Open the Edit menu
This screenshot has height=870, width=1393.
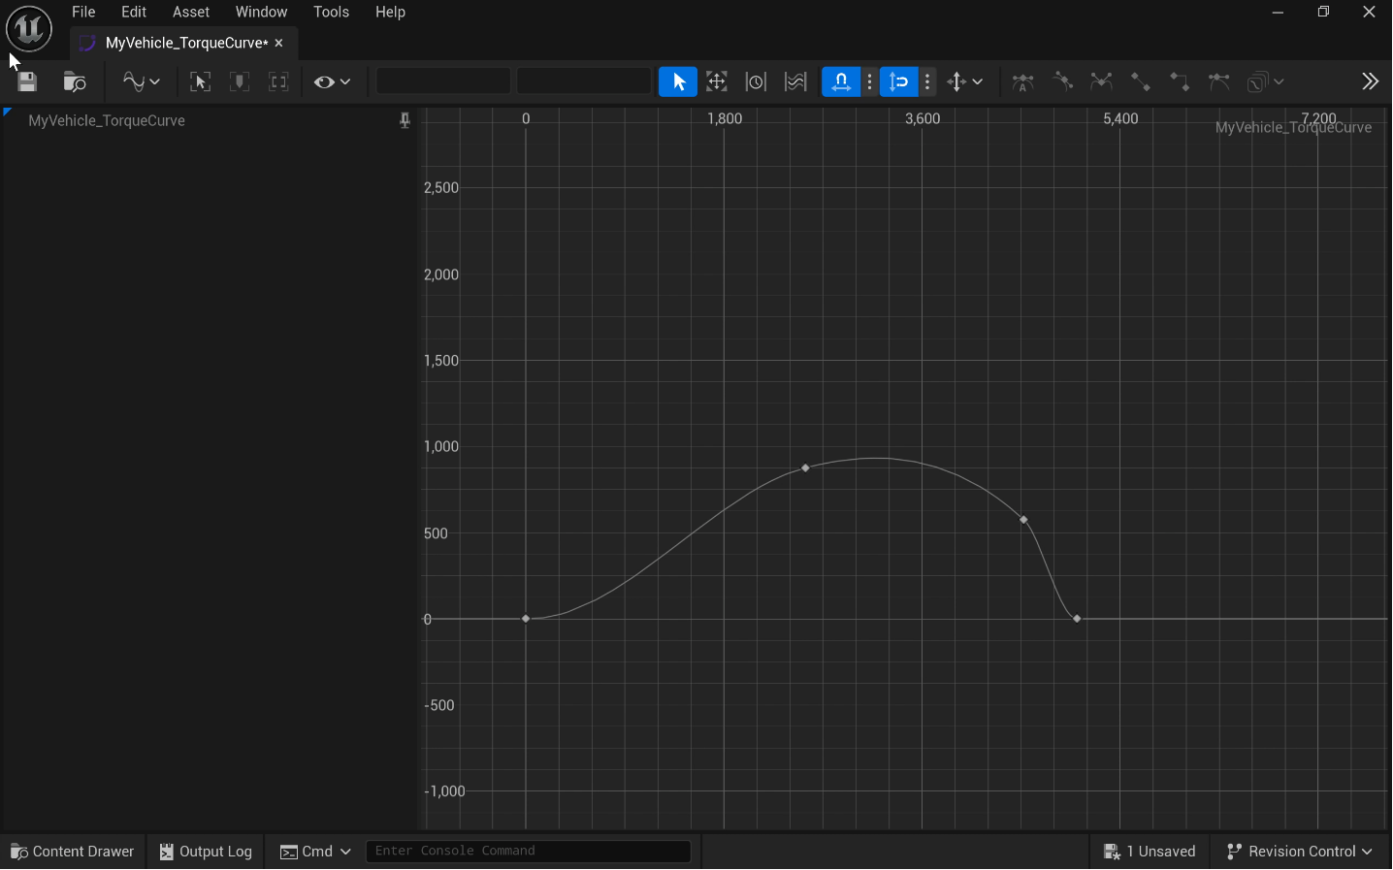(x=134, y=13)
